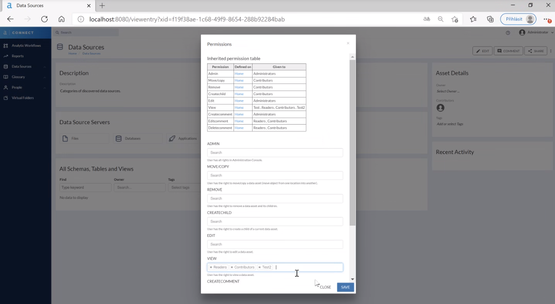Image resolution: width=555 pixels, height=304 pixels.
Task: Click the help question mark icon
Action: (507, 32)
